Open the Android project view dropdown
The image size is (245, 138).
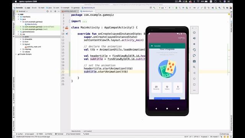click(x=23, y=11)
